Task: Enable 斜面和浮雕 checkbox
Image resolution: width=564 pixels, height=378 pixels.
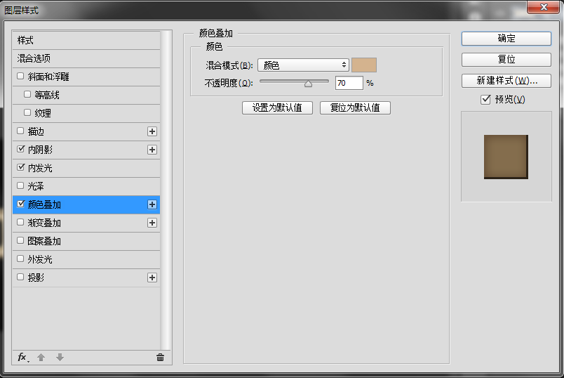Action: 20,76
